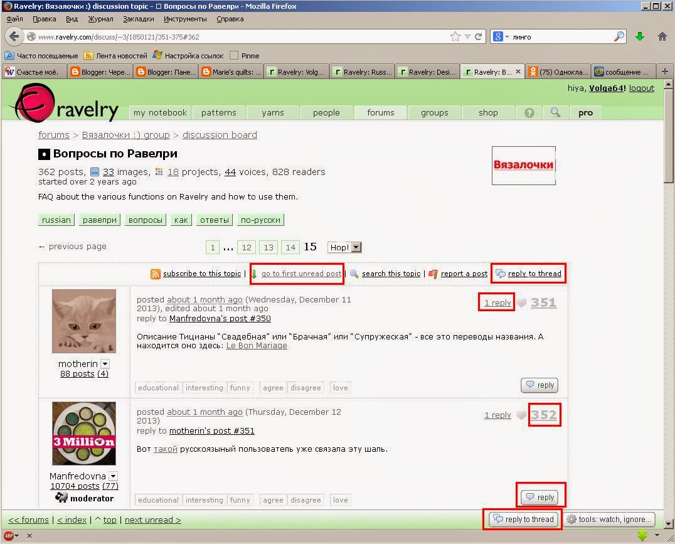Switch to the Счастье моё tab
675x544 pixels.
[35, 72]
